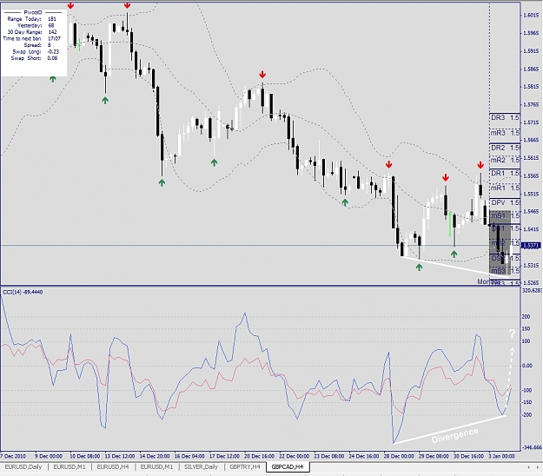
Task: Select the EURUSD,M1 tab beside EURUSD,Daily
Action: coord(70,467)
